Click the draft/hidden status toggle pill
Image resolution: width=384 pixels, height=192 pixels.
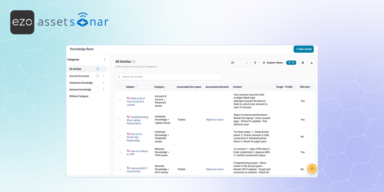click(291, 63)
